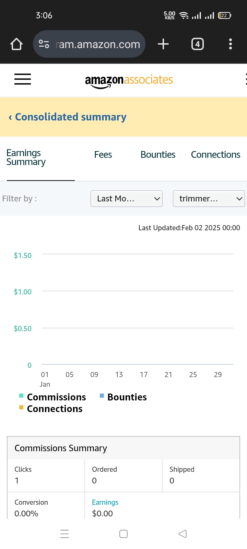
Task: Switch to the Bounties tab
Action: (158, 155)
